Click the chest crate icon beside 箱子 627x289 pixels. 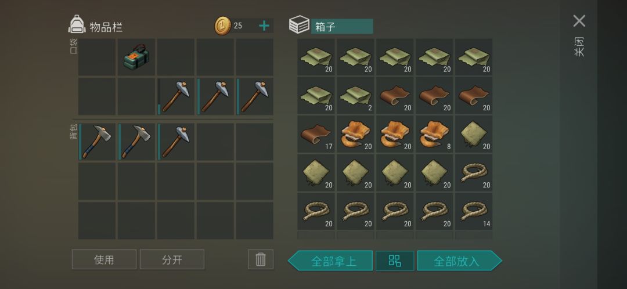click(x=299, y=25)
